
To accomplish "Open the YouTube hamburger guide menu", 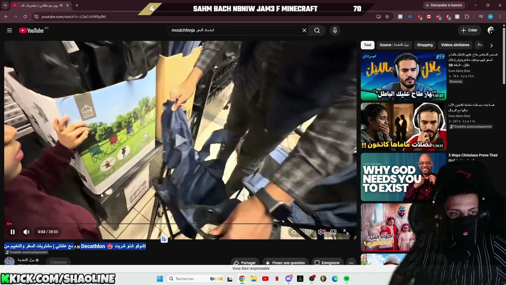I will click(x=9, y=30).
